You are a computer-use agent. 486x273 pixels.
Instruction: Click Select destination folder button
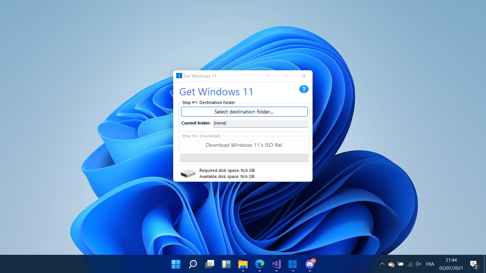244,112
